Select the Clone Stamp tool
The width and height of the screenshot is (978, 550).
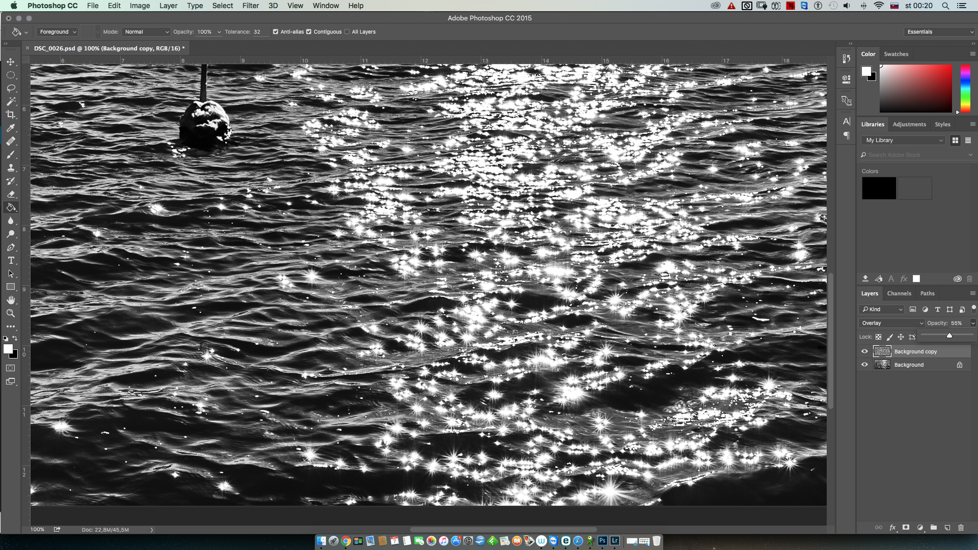point(11,168)
